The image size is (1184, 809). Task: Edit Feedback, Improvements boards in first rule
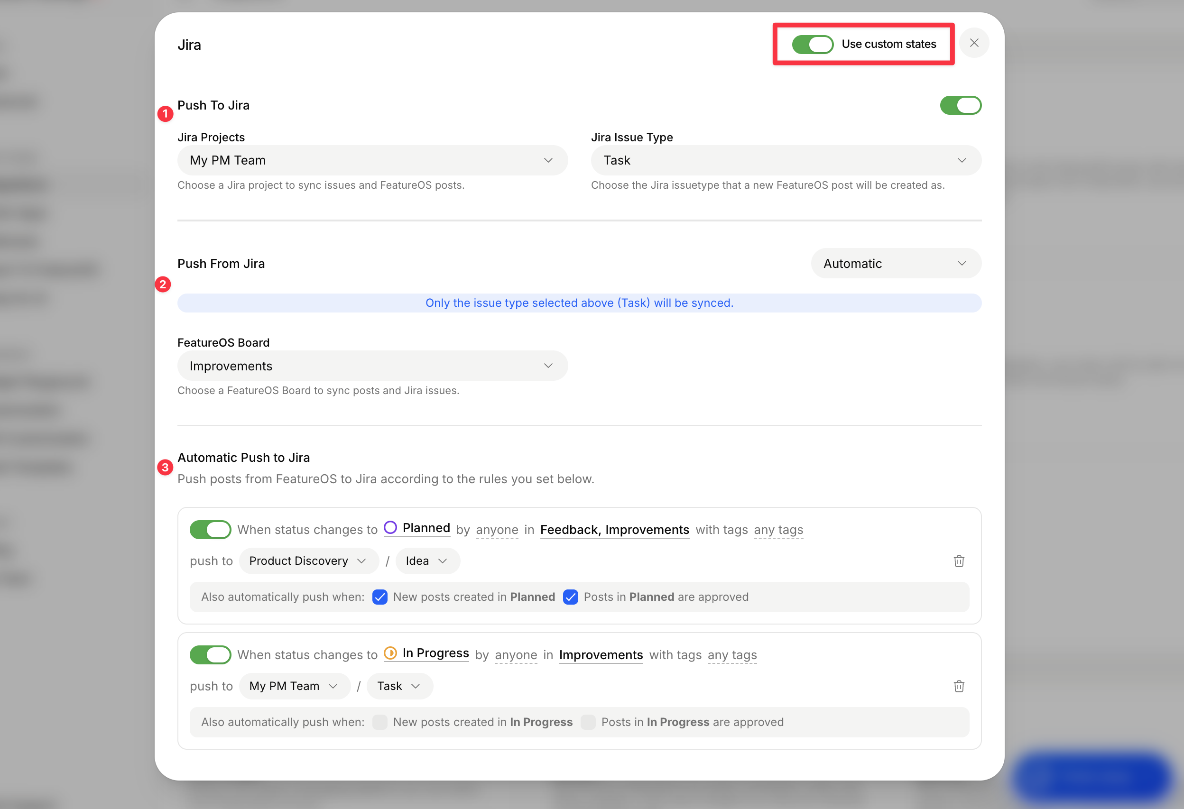pyautogui.click(x=614, y=530)
